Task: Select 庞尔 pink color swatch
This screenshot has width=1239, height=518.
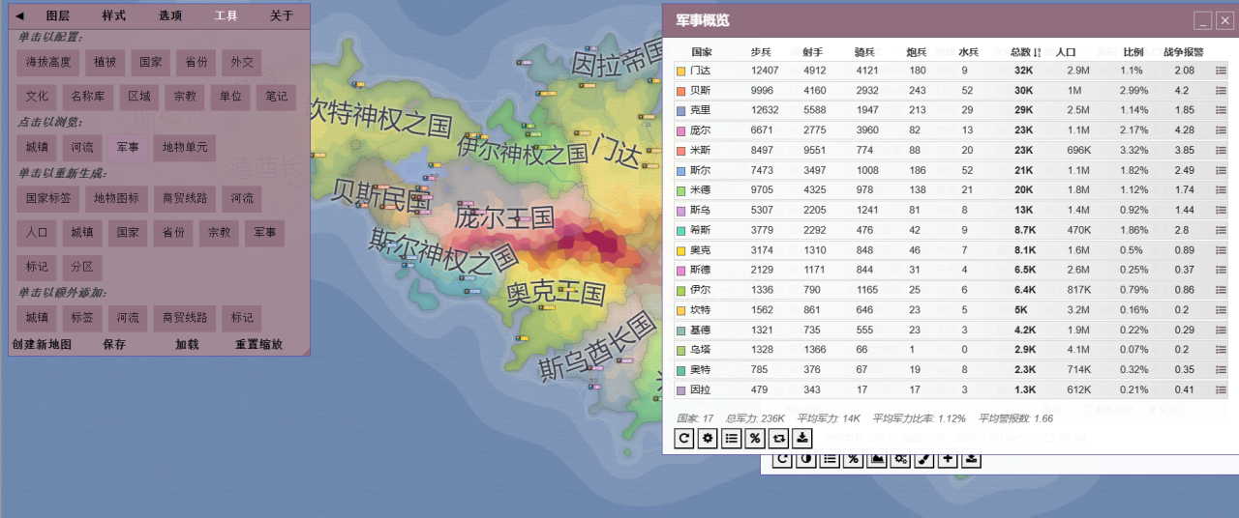Action: [681, 130]
